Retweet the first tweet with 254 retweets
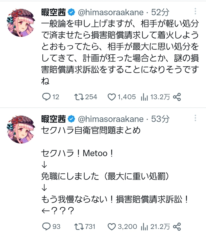 pyautogui.click(x=77, y=97)
